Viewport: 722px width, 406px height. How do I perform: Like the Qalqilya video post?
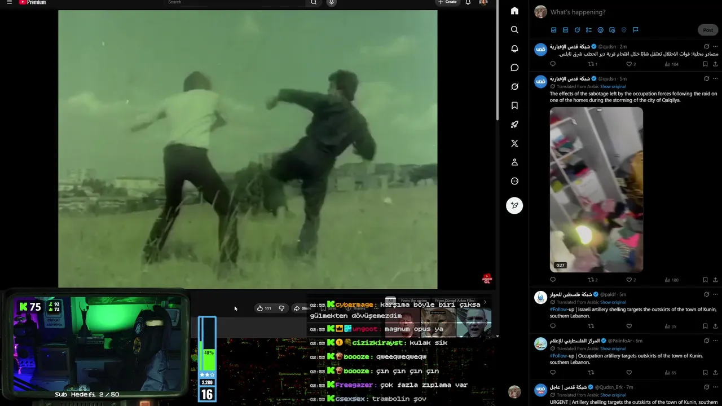click(x=630, y=280)
